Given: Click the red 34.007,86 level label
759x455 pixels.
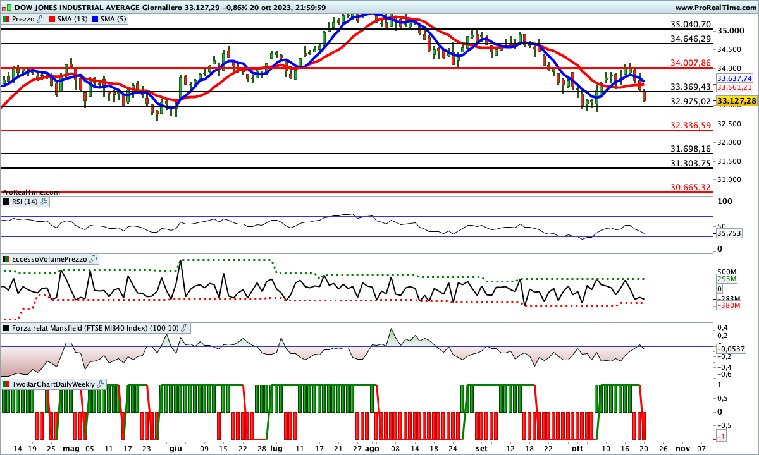Looking at the screenshot, I should [x=691, y=63].
